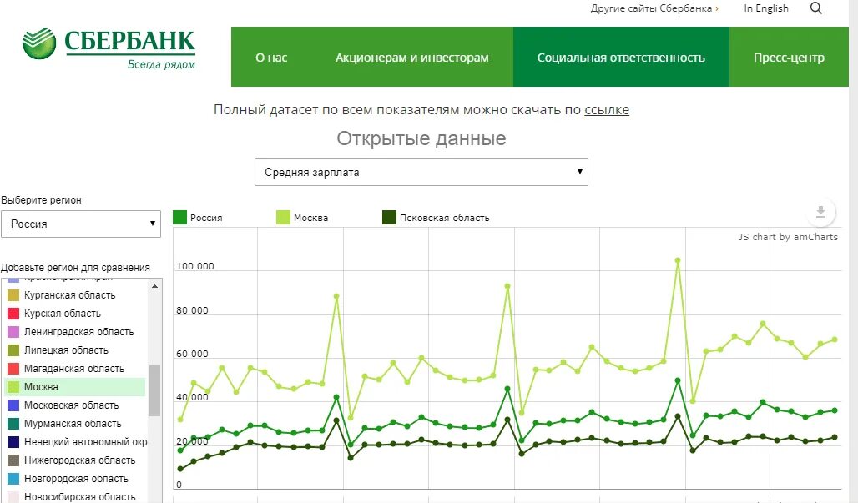Click the red square beside Курская область
Screen dimensions: 858x503
(13, 313)
